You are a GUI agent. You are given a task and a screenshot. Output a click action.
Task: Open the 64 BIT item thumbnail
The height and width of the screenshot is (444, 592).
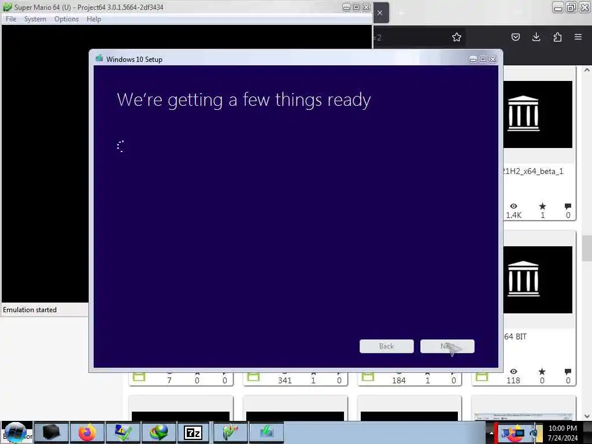538,280
